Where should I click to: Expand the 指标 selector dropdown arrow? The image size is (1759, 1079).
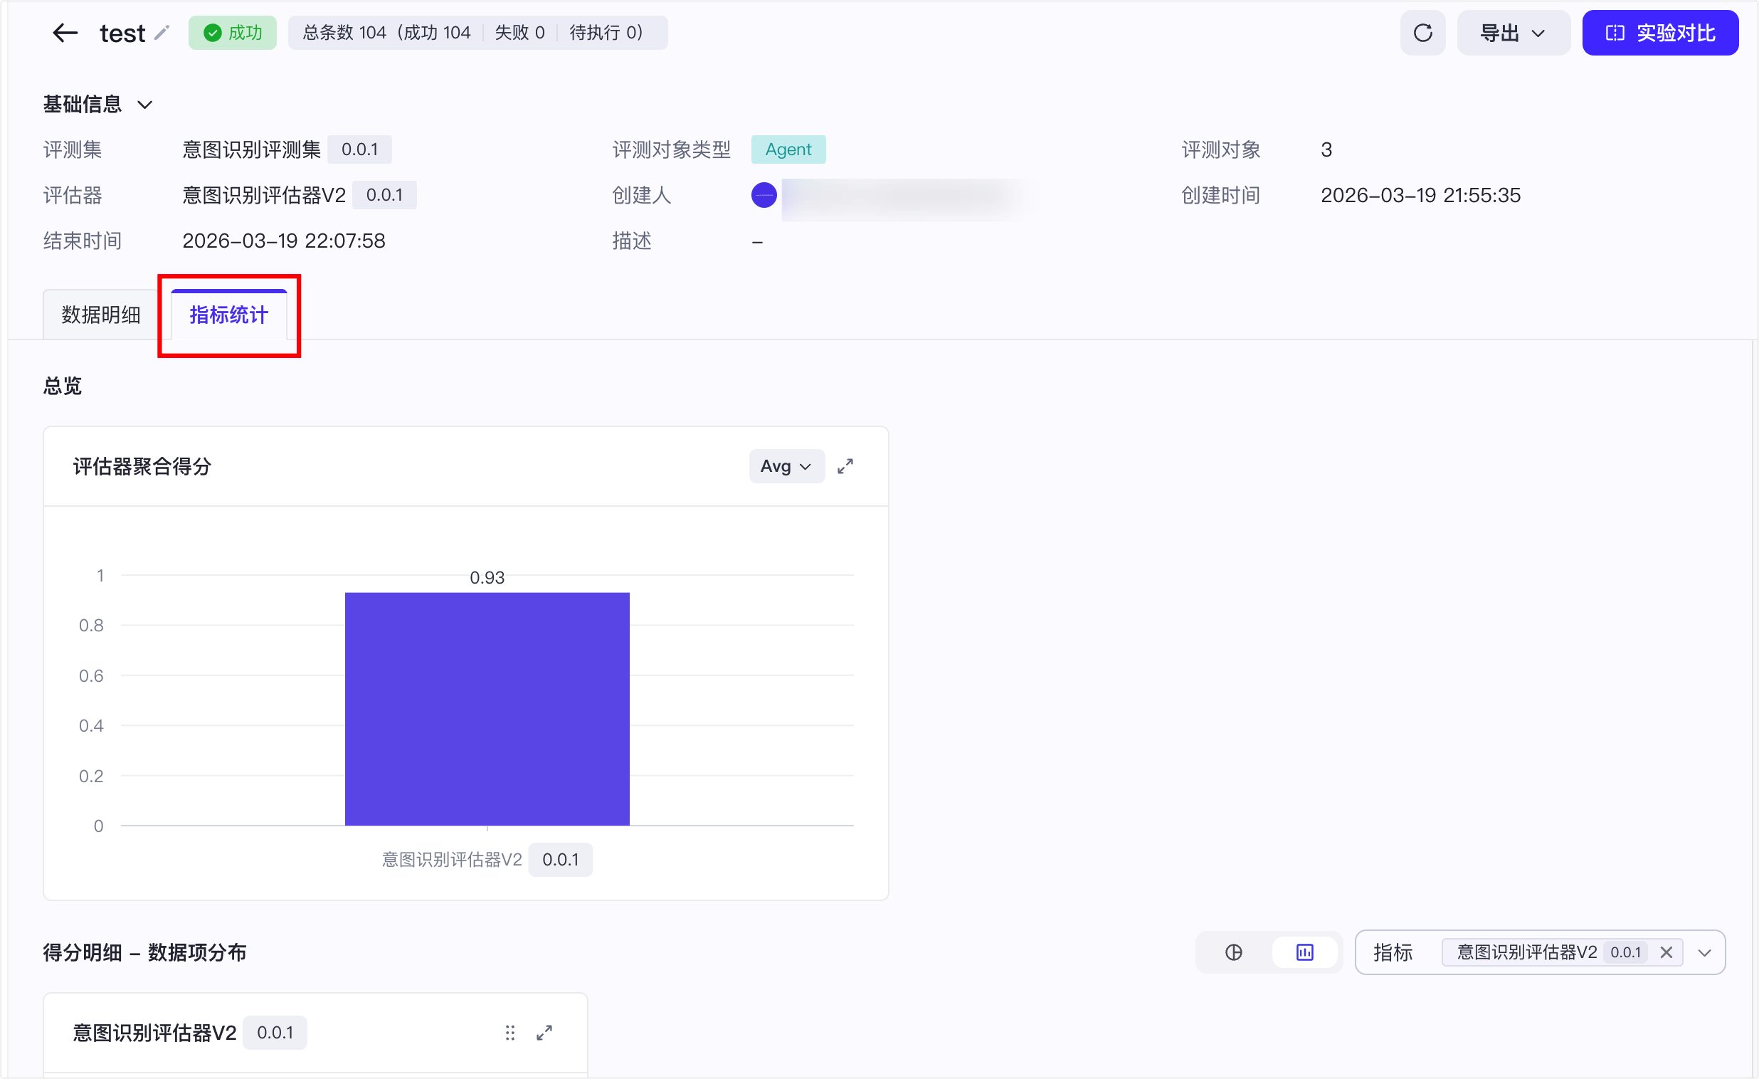(x=1705, y=952)
